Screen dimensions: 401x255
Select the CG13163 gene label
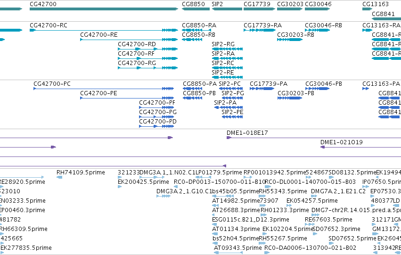pos(376,4)
